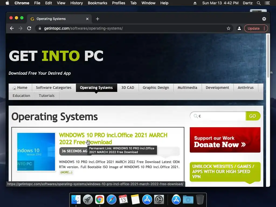Open Calendar from the dock
Viewport: 276px width, 207px height.
tap(123, 200)
